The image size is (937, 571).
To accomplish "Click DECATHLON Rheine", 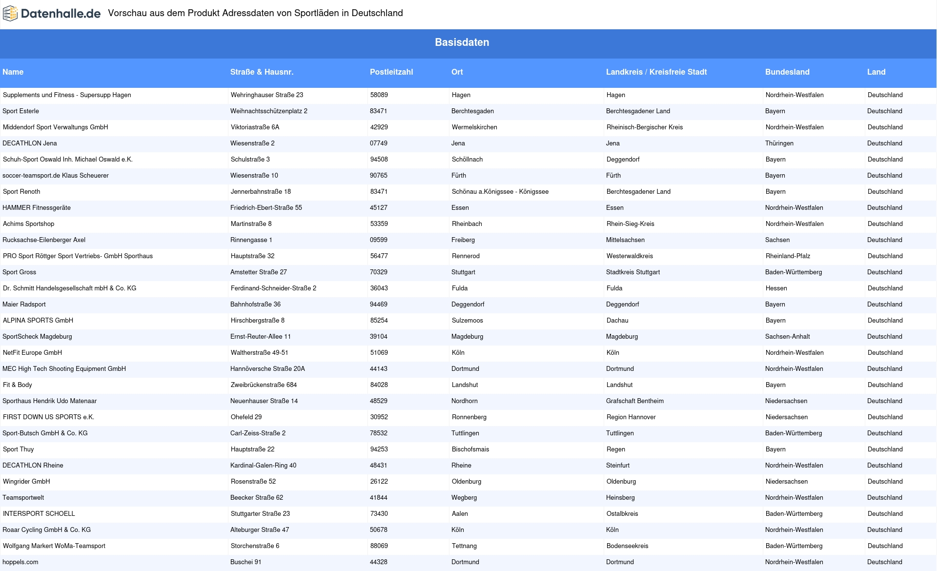I will [33, 466].
